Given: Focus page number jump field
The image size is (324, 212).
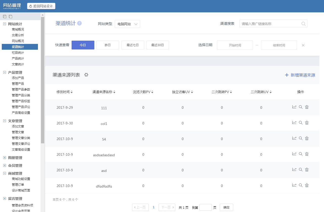Looking at the screenshot, I should pyautogui.click(x=206, y=207).
